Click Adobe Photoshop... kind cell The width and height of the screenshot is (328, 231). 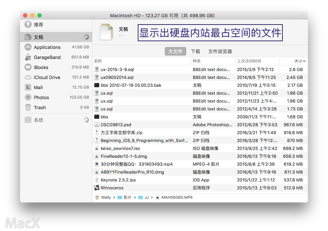click(x=213, y=125)
